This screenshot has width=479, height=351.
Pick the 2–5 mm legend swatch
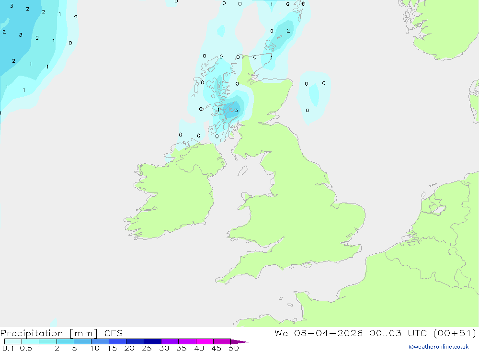[x=65, y=341]
